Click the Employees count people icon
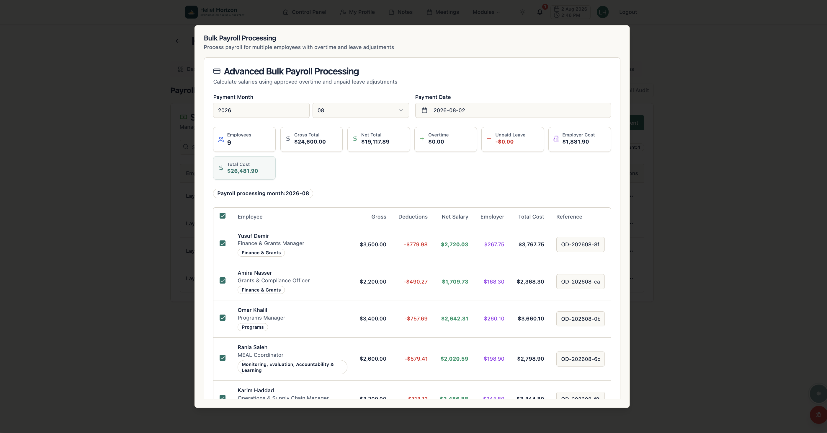This screenshot has width=827, height=433. (221, 139)
